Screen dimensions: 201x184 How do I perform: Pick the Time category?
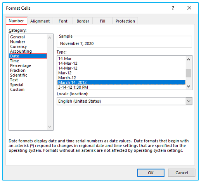click(14, 61)
